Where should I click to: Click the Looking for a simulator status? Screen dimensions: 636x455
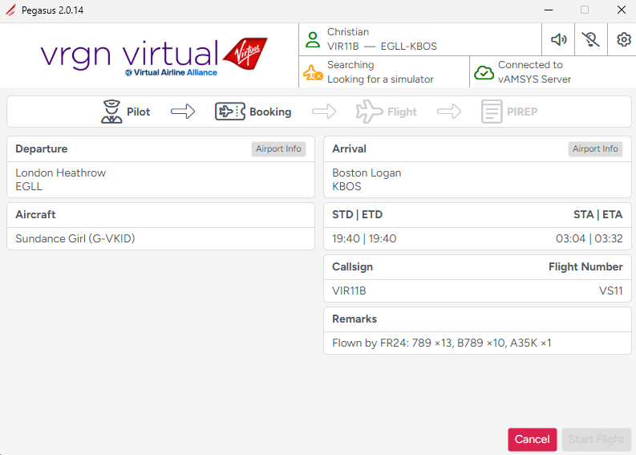click(x=380, y=79)
